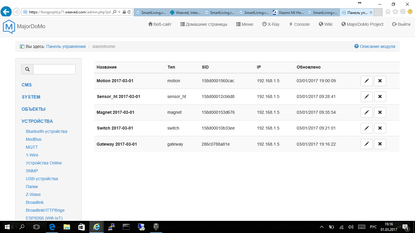Viewport: 415px width, 233px height.
Task: Delete the Switch 2017-03-01 device
Action: click(380, 128)
